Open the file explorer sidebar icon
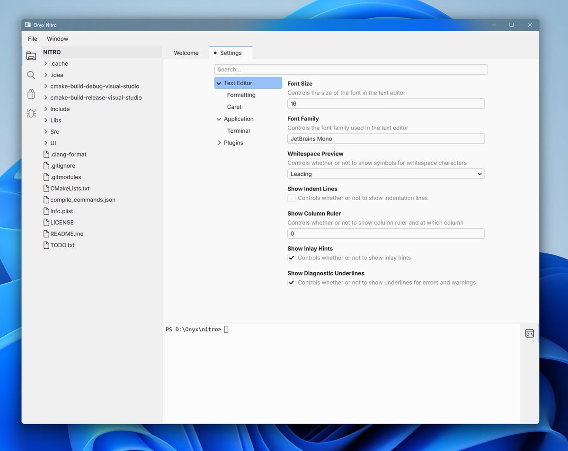 tap(31, 55)
